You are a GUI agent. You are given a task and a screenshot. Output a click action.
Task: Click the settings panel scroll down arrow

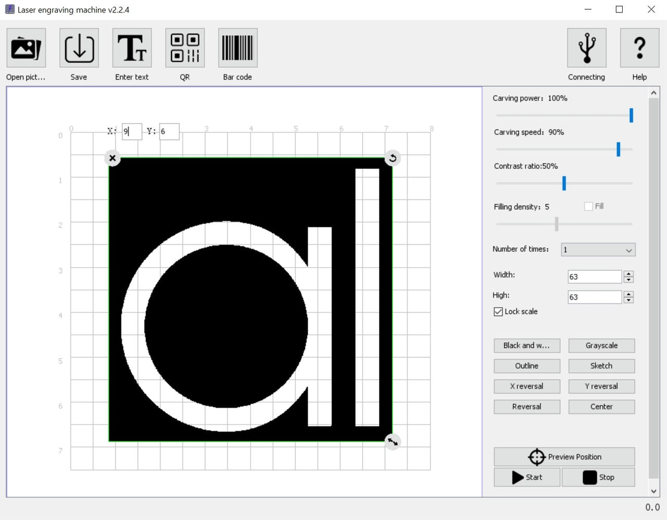click(654, 491)
